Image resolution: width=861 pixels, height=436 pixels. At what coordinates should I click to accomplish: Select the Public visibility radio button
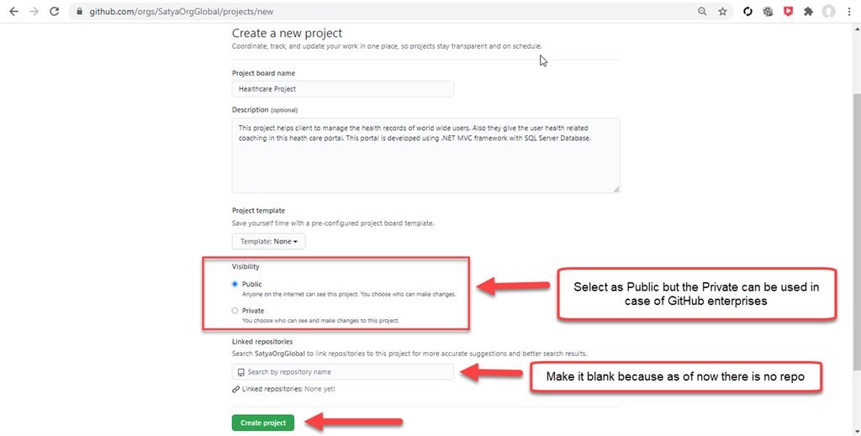point(235,285)
